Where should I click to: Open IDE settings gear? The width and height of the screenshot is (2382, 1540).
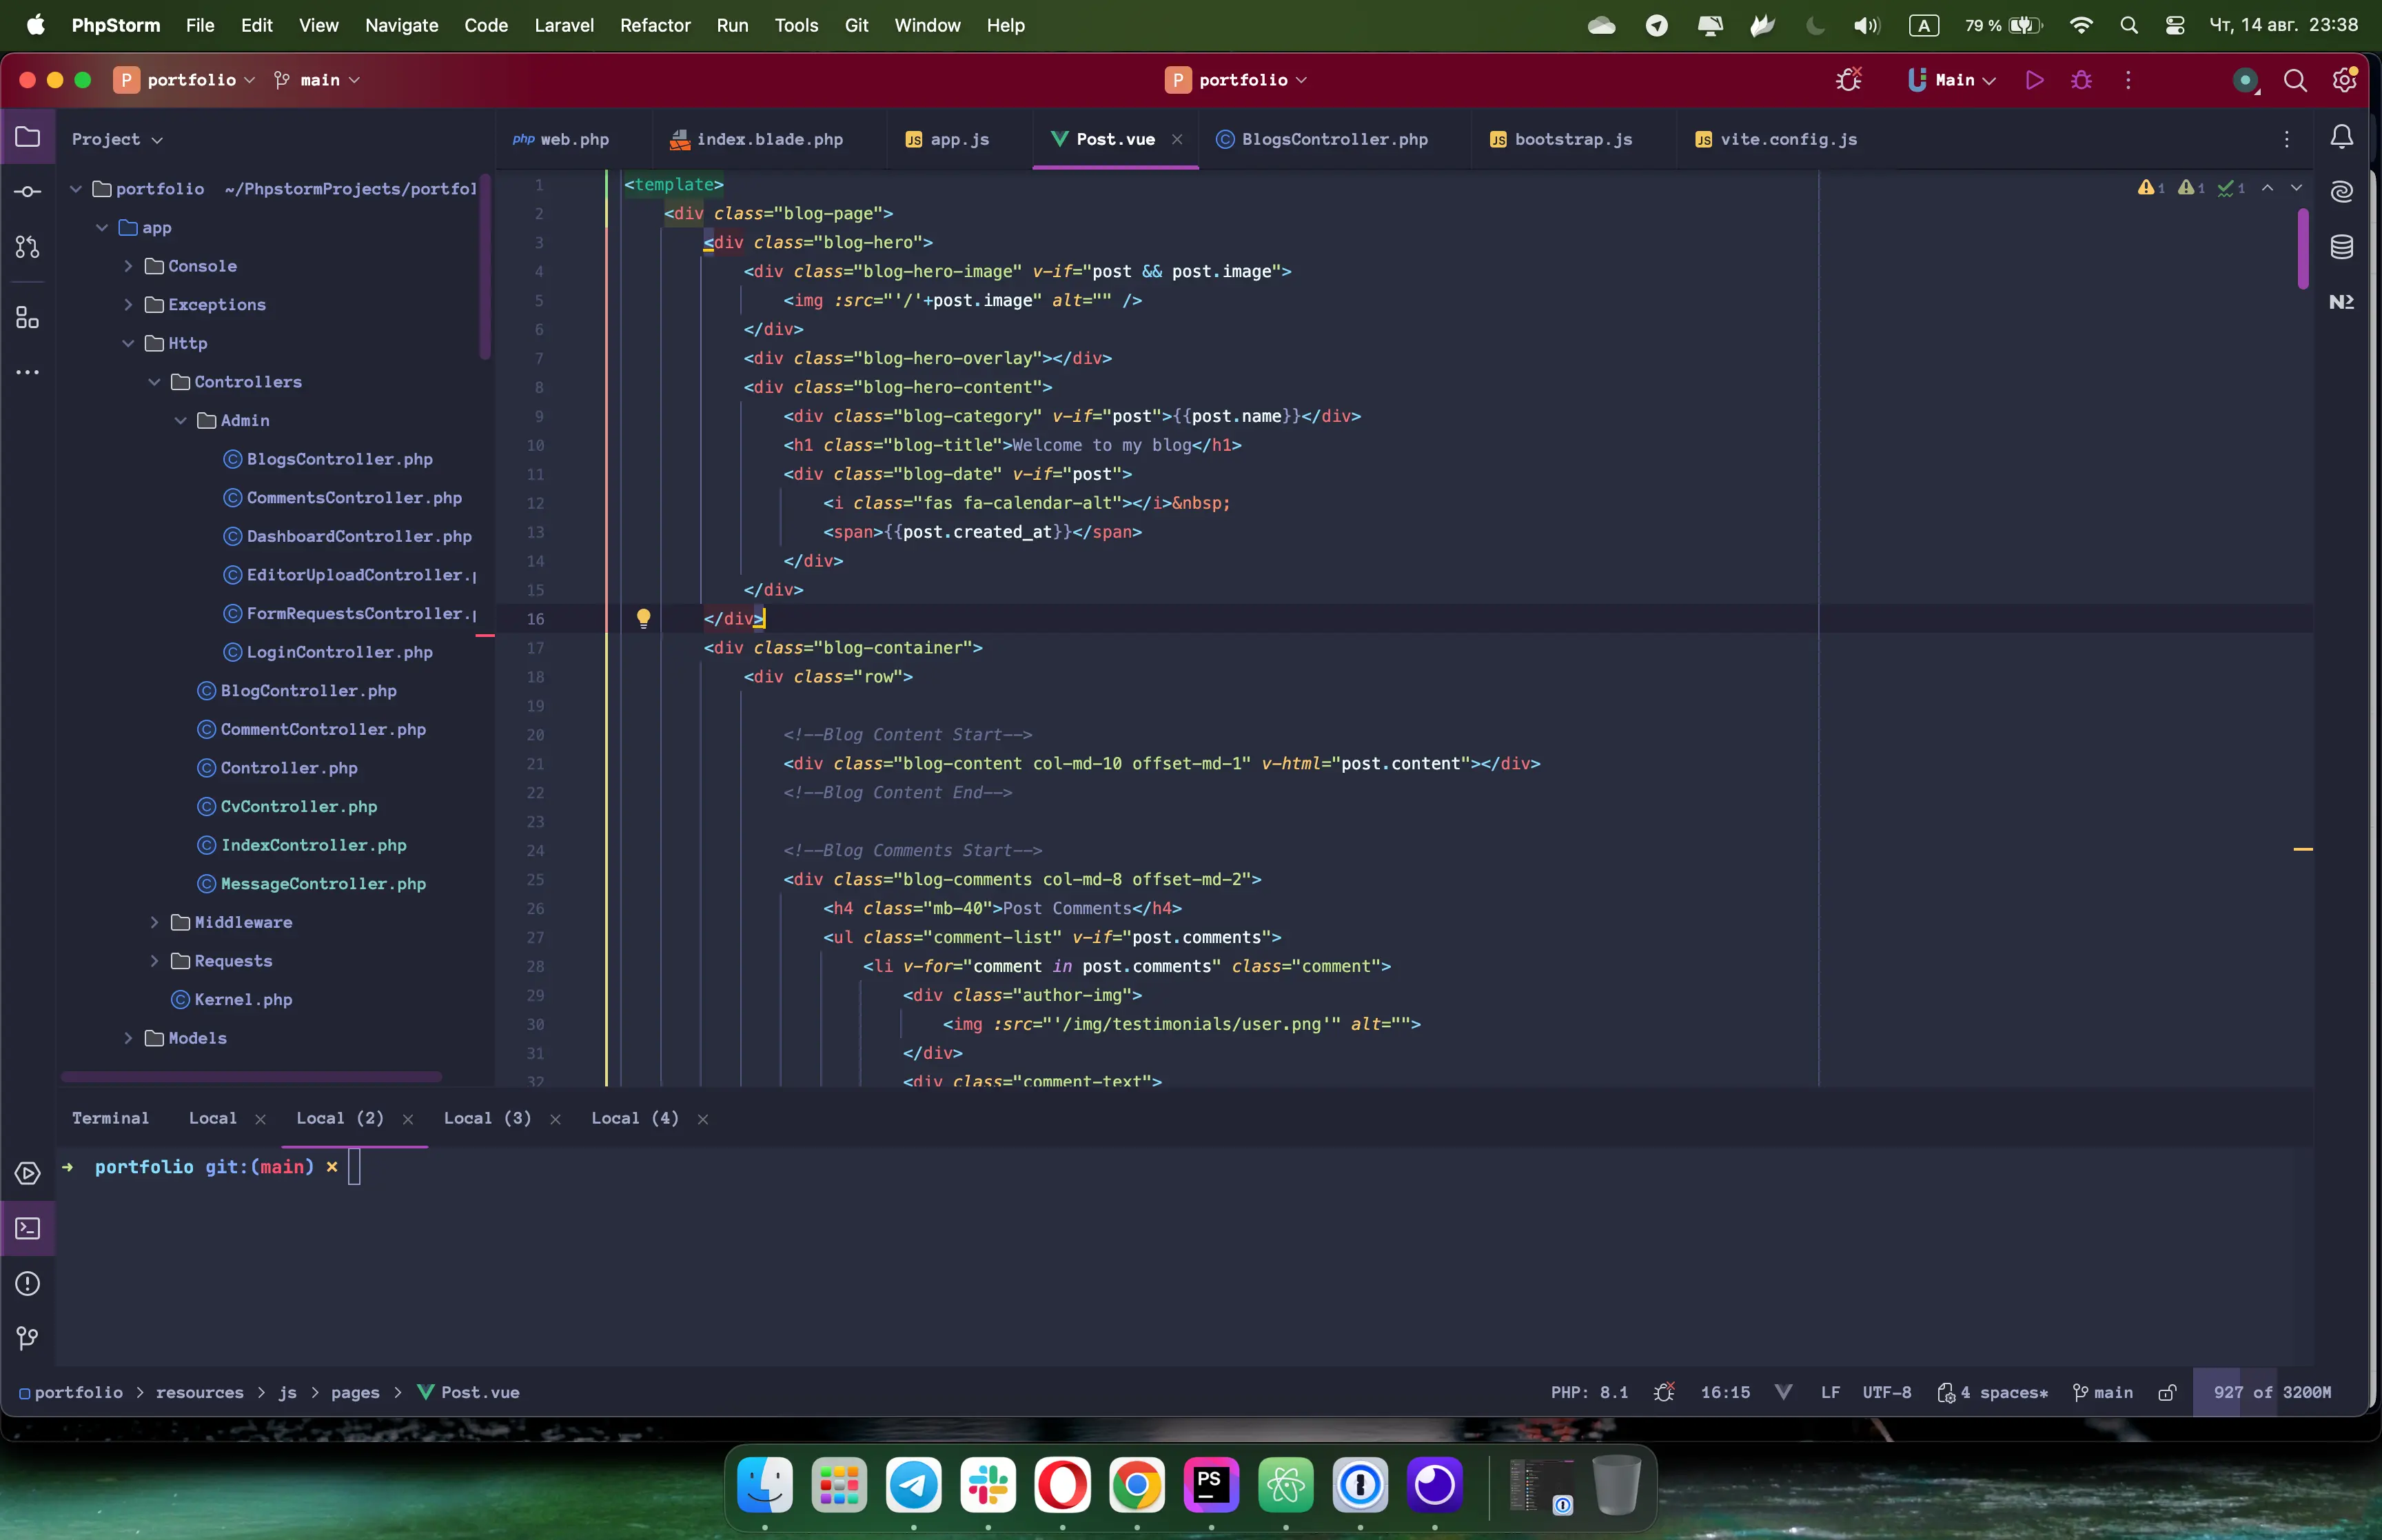point(2345,80)
